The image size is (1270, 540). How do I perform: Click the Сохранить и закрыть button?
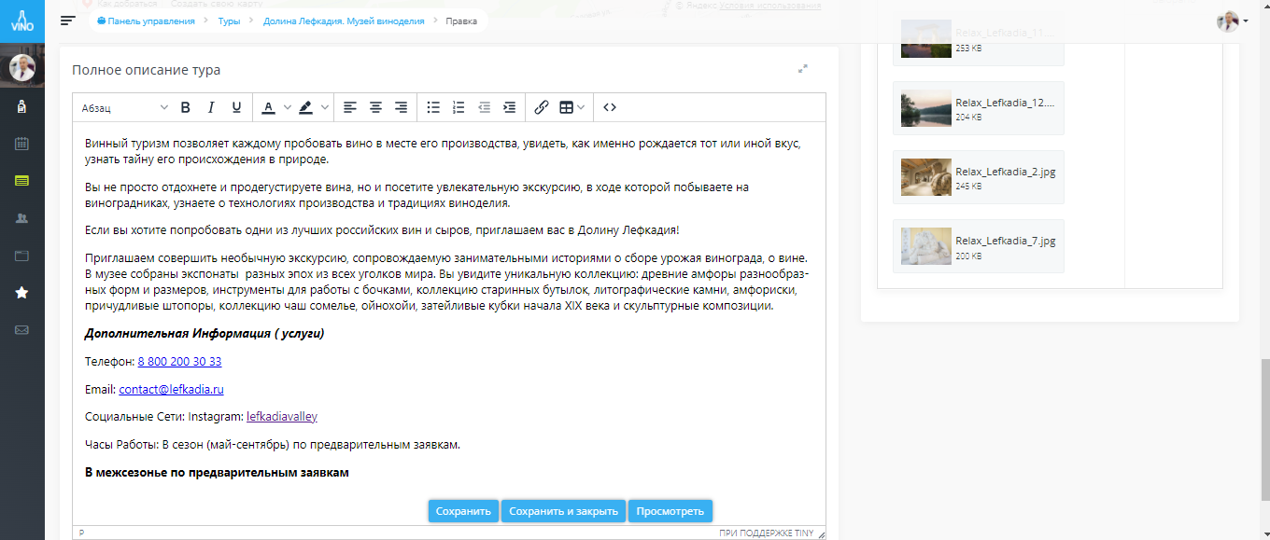(x=563, y=511)
